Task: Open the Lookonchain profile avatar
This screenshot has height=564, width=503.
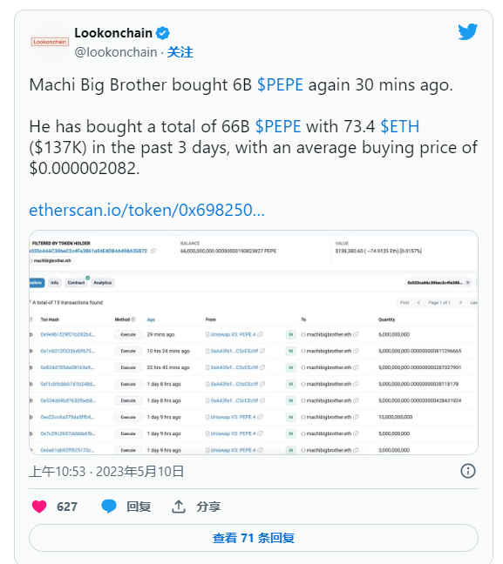Action: [50, 42]
